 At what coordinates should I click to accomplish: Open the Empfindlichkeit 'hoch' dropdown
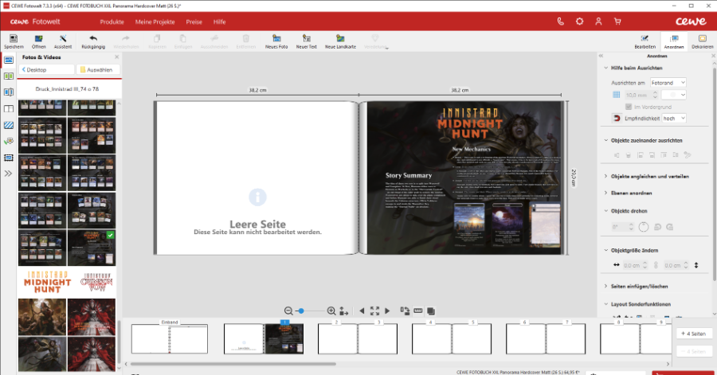pos(673,118)
